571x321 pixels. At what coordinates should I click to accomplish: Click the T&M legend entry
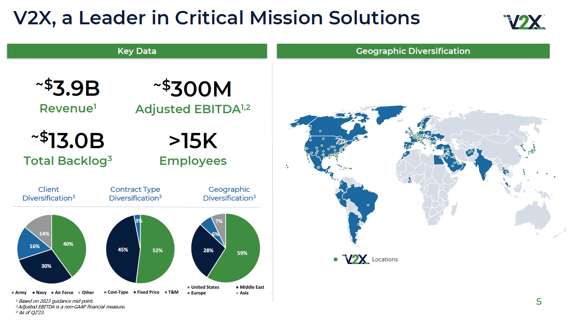click(172, 292)
